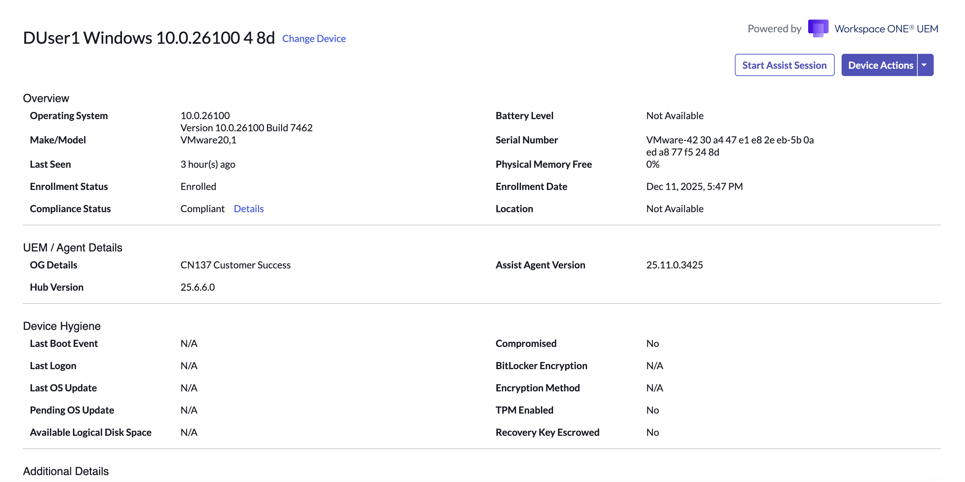Click the Device Hygiene section heading
Screen dimensions: 965x482
(62, 326)
